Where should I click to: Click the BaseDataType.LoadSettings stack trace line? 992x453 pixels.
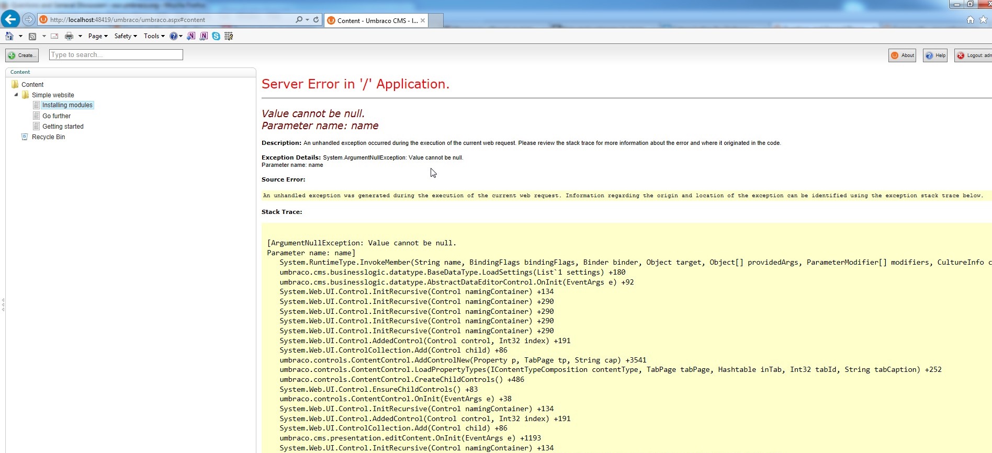coord(453,273)
